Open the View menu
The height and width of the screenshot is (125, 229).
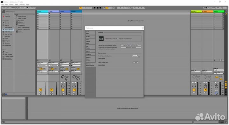(x=16, y=4)
